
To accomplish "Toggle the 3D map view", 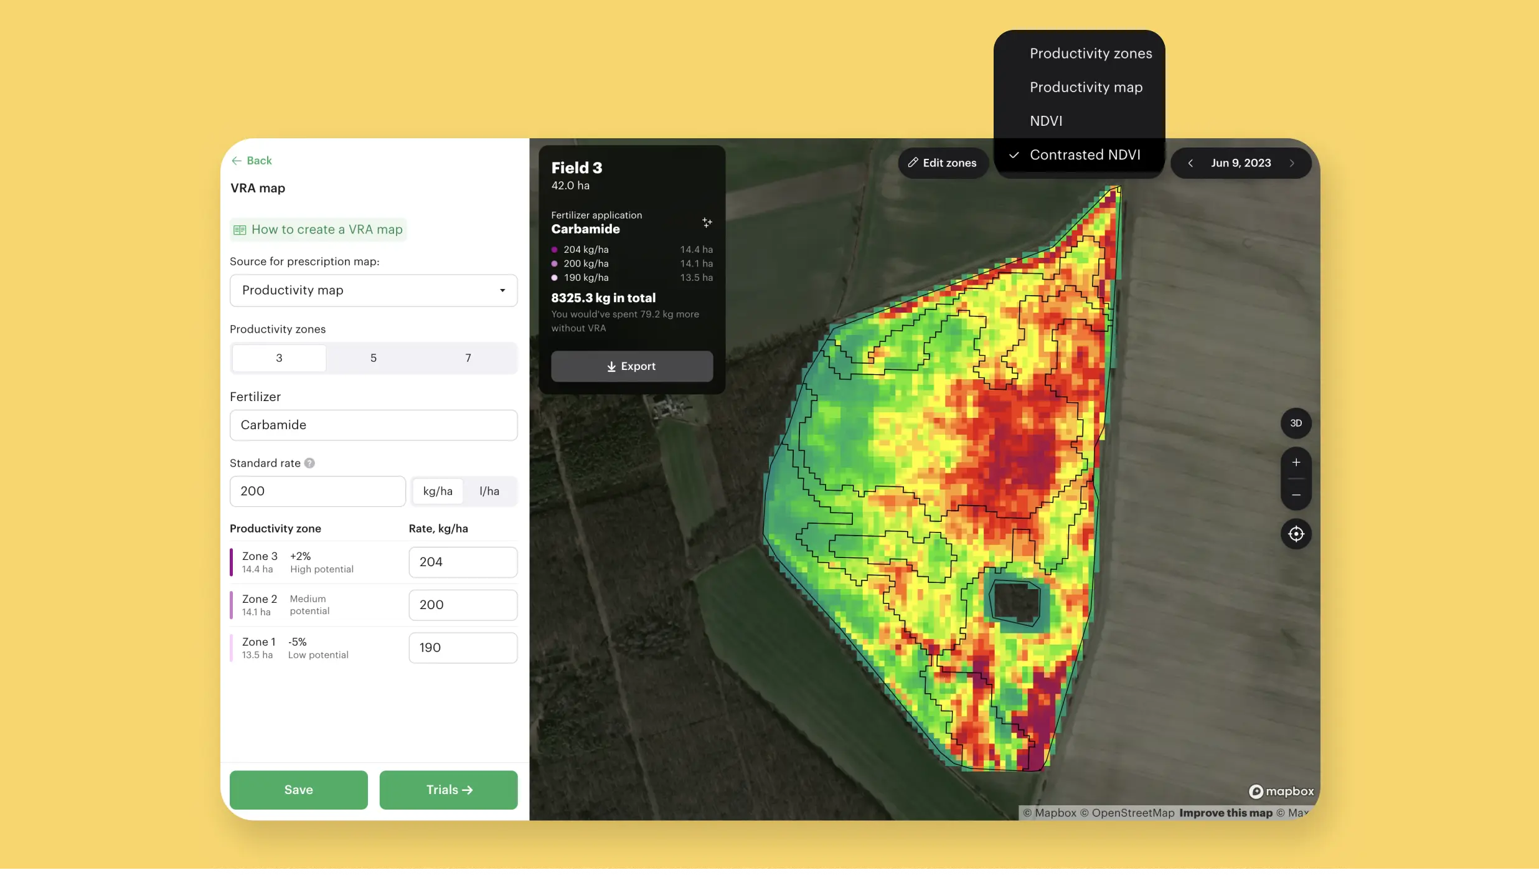I will click(x=1296, y=423).
